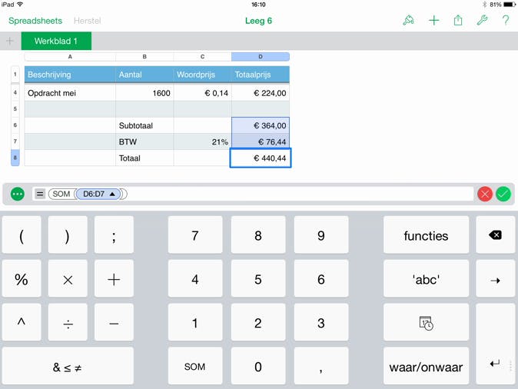Viewport: 518px width, 389px height.
Task: Tap the number 7 key
Action: 195,235
